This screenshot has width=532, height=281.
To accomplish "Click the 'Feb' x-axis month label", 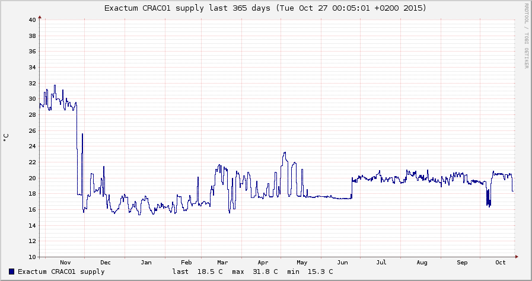I will pyautogui.click(x=186, y=263).
